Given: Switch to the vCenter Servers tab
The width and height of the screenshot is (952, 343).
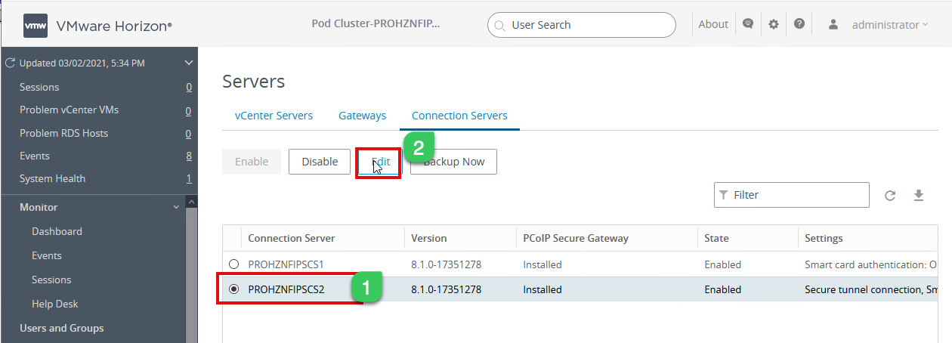Looking at the screenshot, I should [x=274, y=116].
